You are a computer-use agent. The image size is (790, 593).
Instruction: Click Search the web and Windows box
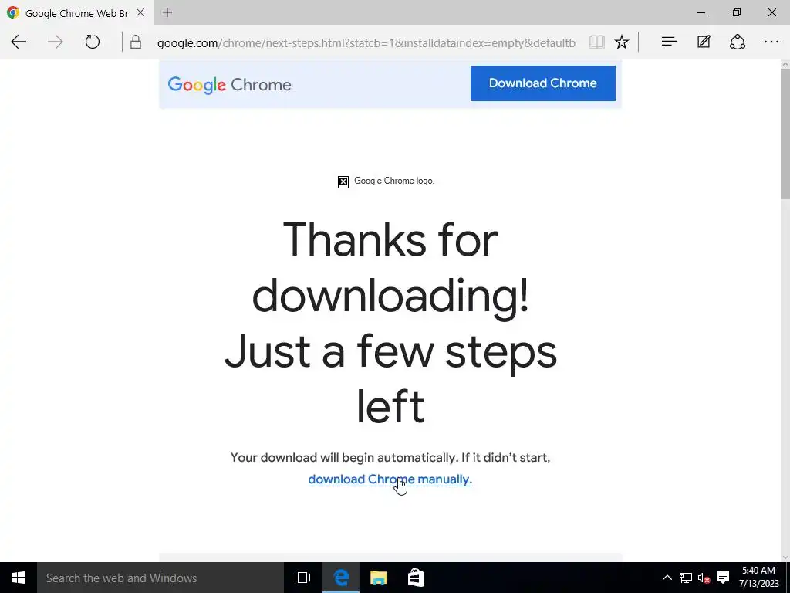coord(160,578)
